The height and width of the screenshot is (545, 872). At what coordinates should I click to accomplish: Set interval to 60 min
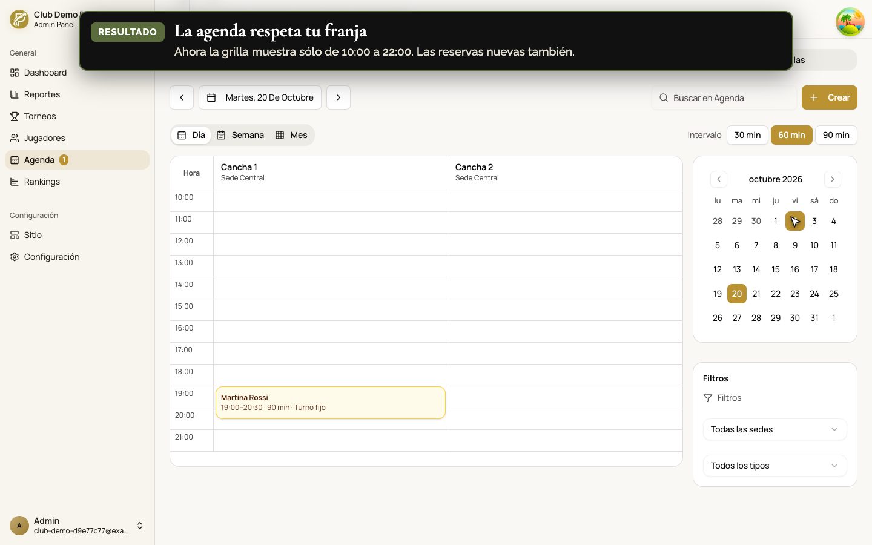point(791,135)
